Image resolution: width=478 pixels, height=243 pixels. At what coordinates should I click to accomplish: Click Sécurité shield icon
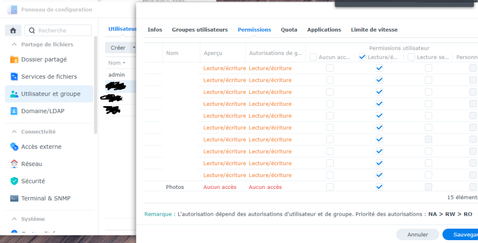pyautogui.click(x=14, y=181)
